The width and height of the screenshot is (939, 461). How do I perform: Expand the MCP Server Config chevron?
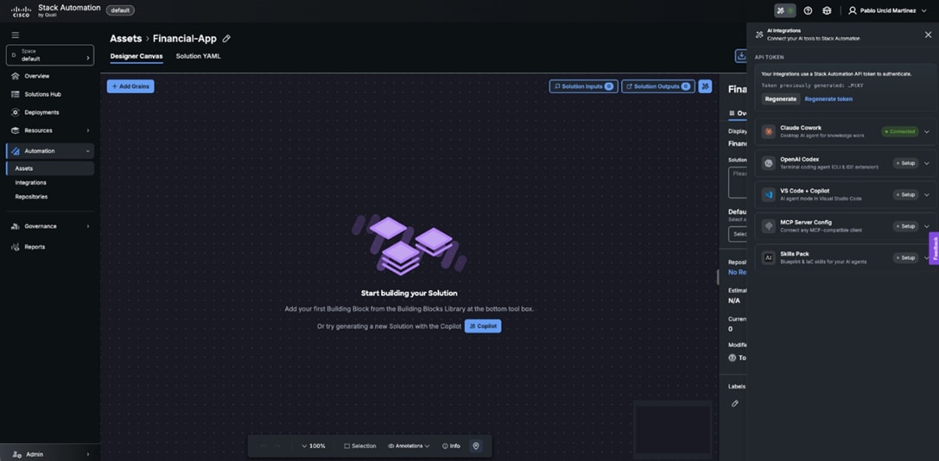pyautogui.click(x=927, y=226)
